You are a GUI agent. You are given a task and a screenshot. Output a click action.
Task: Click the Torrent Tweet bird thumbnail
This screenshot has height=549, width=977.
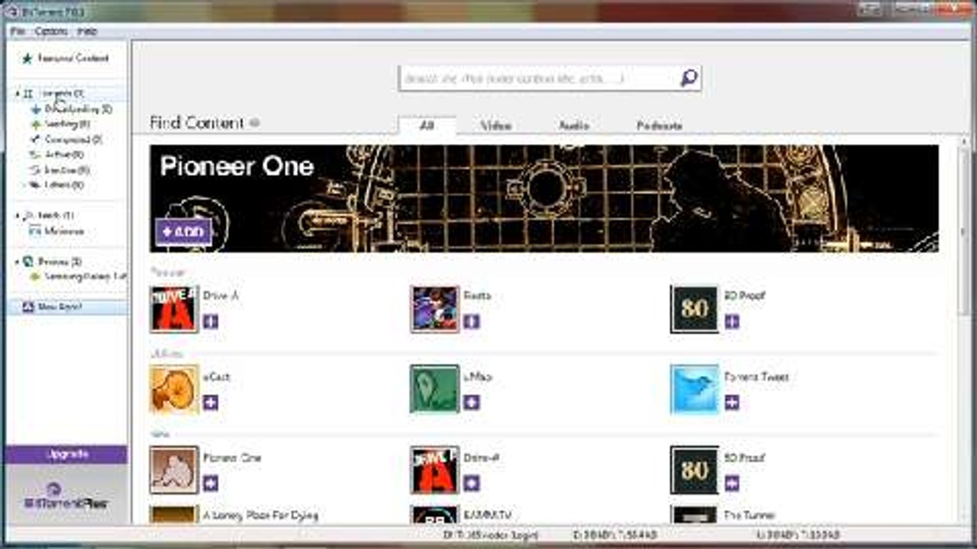coord(695,389)
